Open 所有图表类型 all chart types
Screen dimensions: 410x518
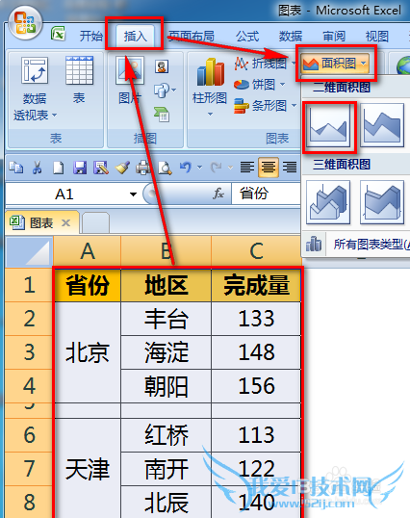(x=356, y=245)
